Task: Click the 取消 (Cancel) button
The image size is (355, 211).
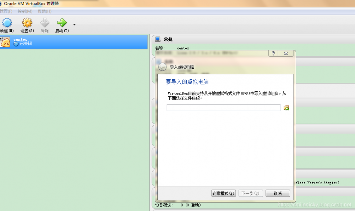Action: pos(278,193)
